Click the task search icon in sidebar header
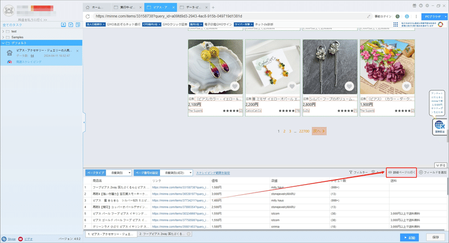 coord(78,25)
